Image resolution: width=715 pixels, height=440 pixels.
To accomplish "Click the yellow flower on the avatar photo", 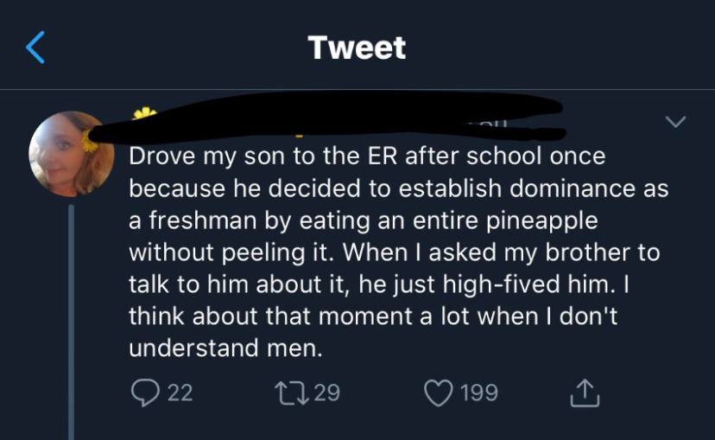I will tap(89, 142).
